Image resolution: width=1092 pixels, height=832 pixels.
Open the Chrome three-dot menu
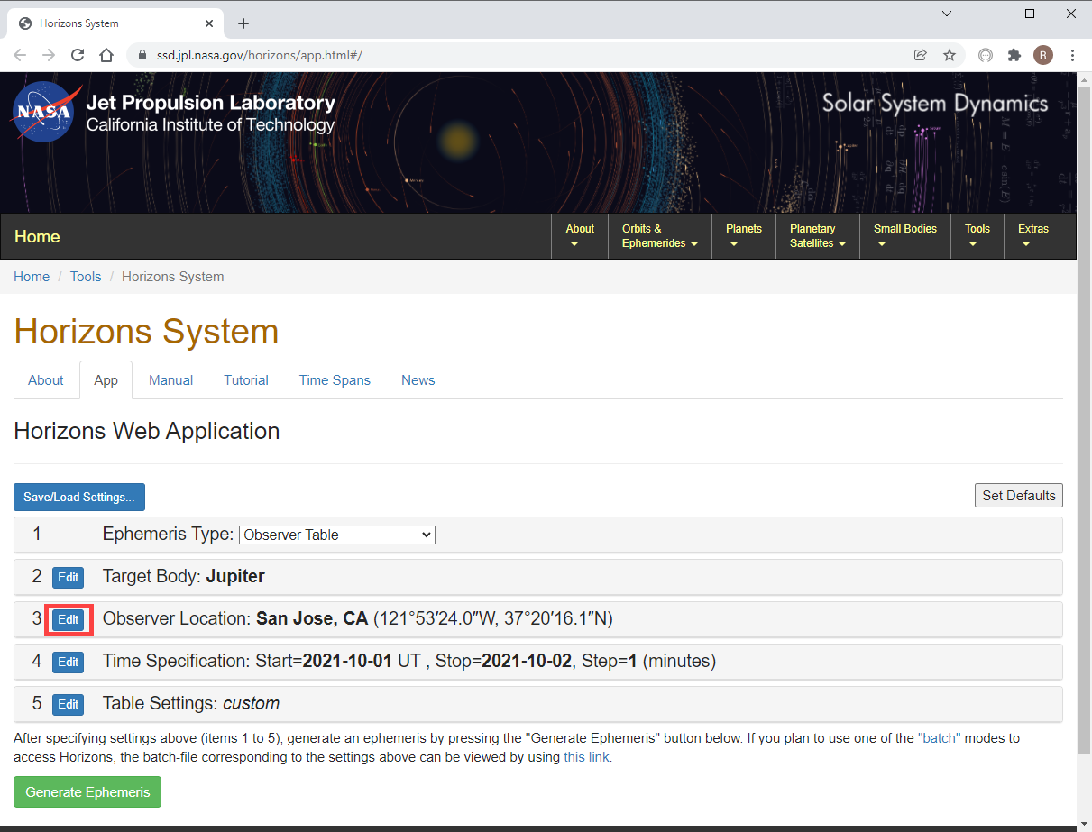click(1072, 55)
